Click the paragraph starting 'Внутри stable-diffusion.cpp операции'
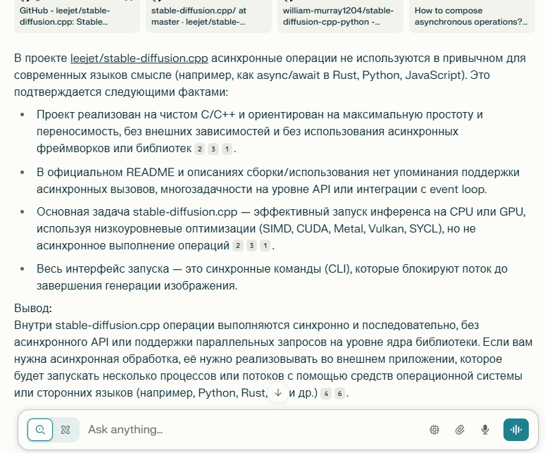This screenshot has height=453, width=545. [273, 359]
